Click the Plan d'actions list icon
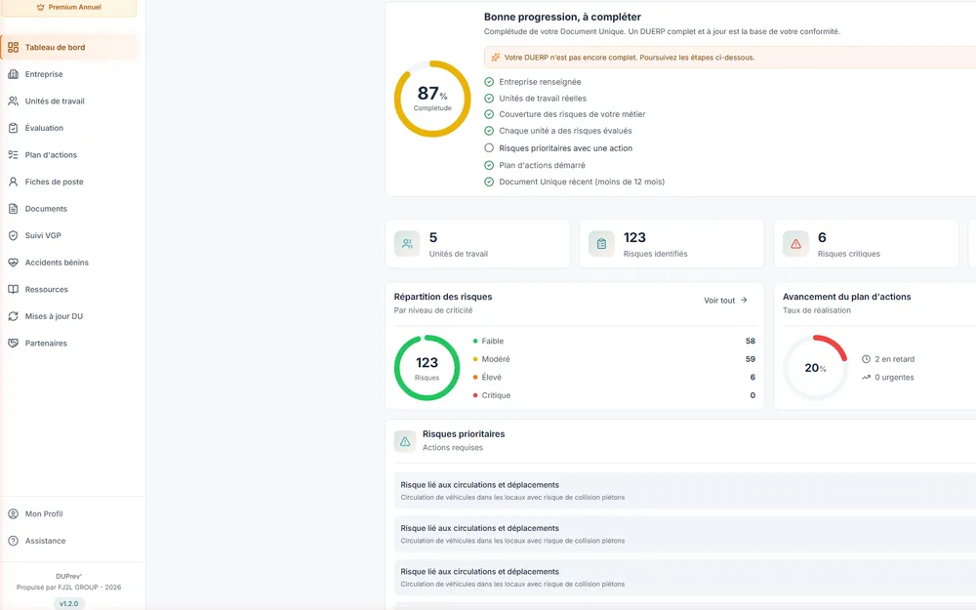976x610 pixels. [x=13, y=154]
